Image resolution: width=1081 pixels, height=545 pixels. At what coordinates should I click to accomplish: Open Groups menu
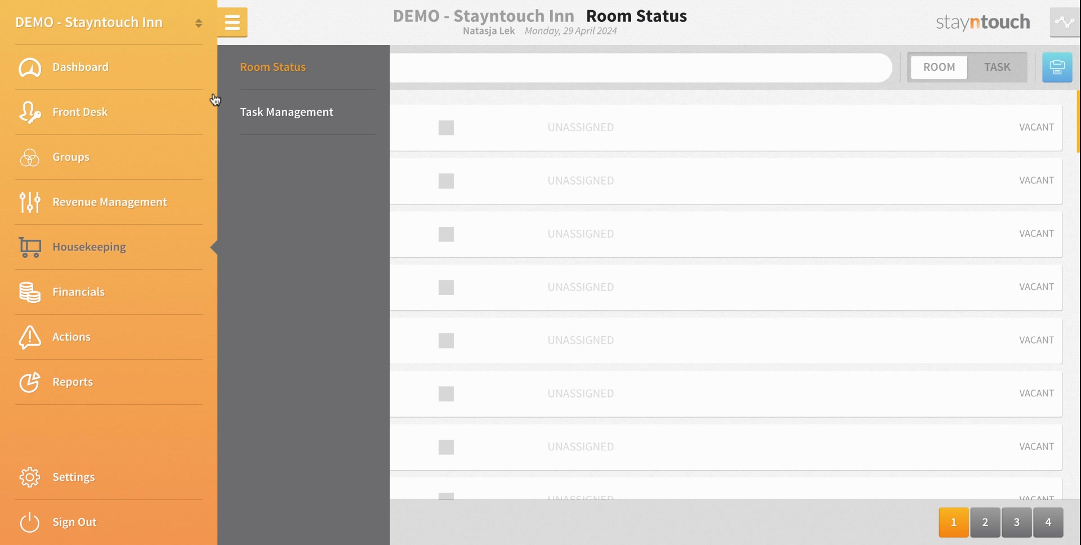click(x=71, y=157)
